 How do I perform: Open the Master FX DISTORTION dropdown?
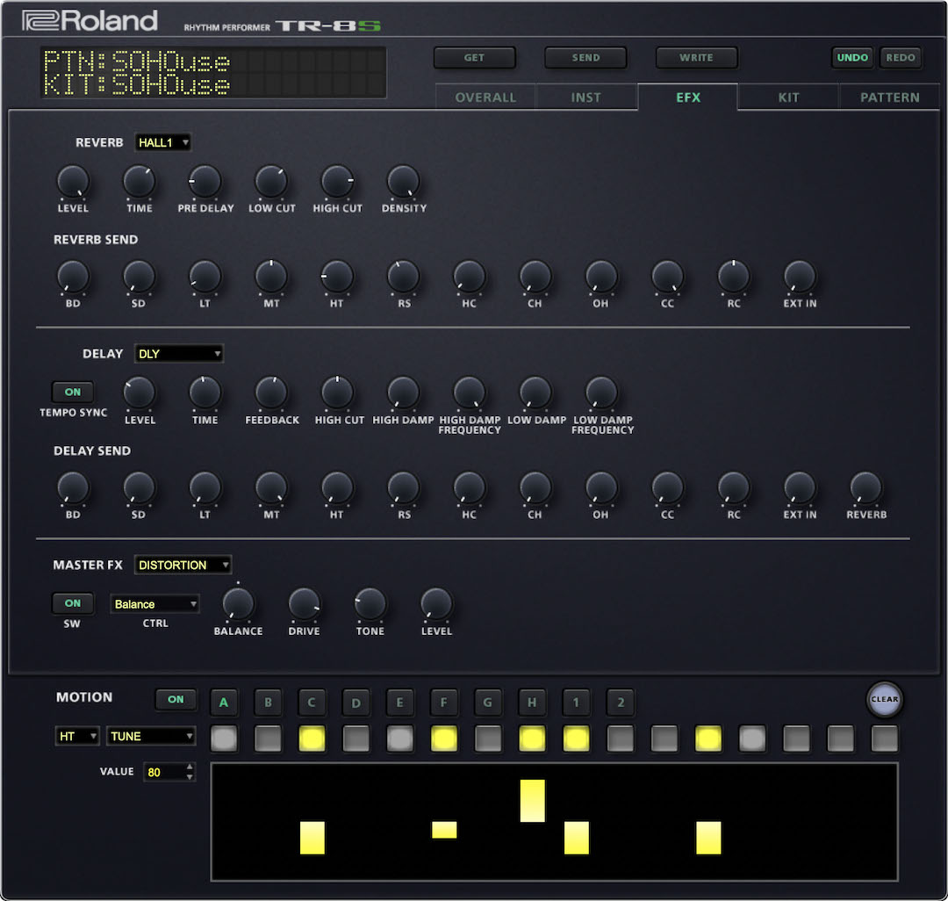[183, 565]
